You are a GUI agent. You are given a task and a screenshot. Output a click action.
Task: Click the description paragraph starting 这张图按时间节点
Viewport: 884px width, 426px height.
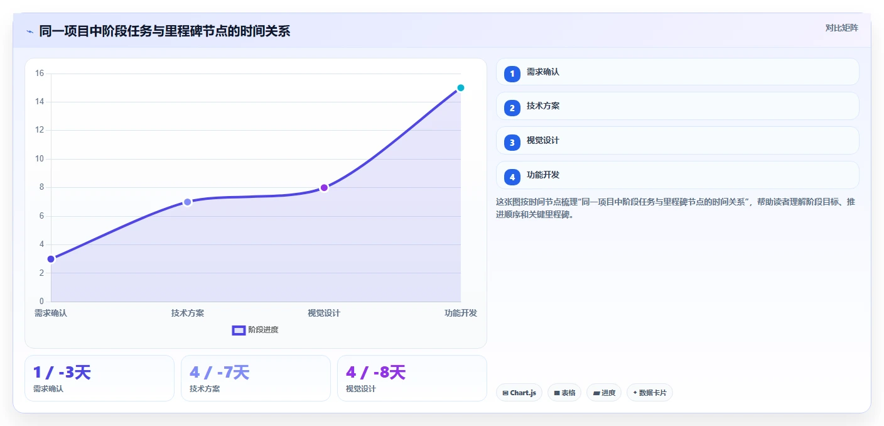(x=675, y=208)
